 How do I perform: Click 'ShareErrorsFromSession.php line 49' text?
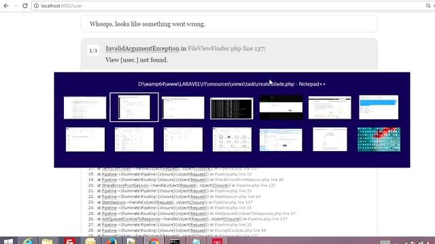point(249,180)
